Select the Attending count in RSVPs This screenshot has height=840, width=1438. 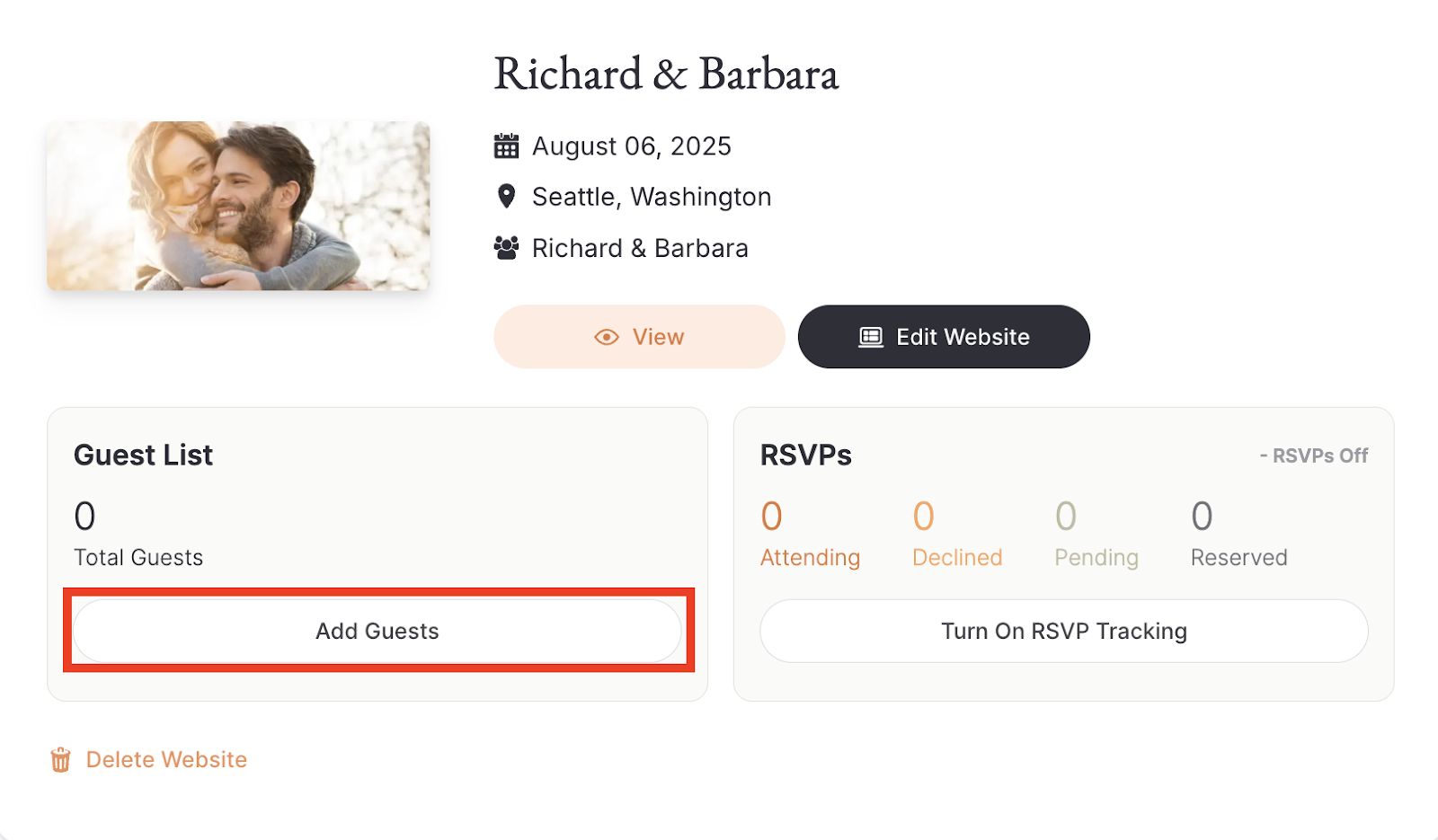pos(771,517)
